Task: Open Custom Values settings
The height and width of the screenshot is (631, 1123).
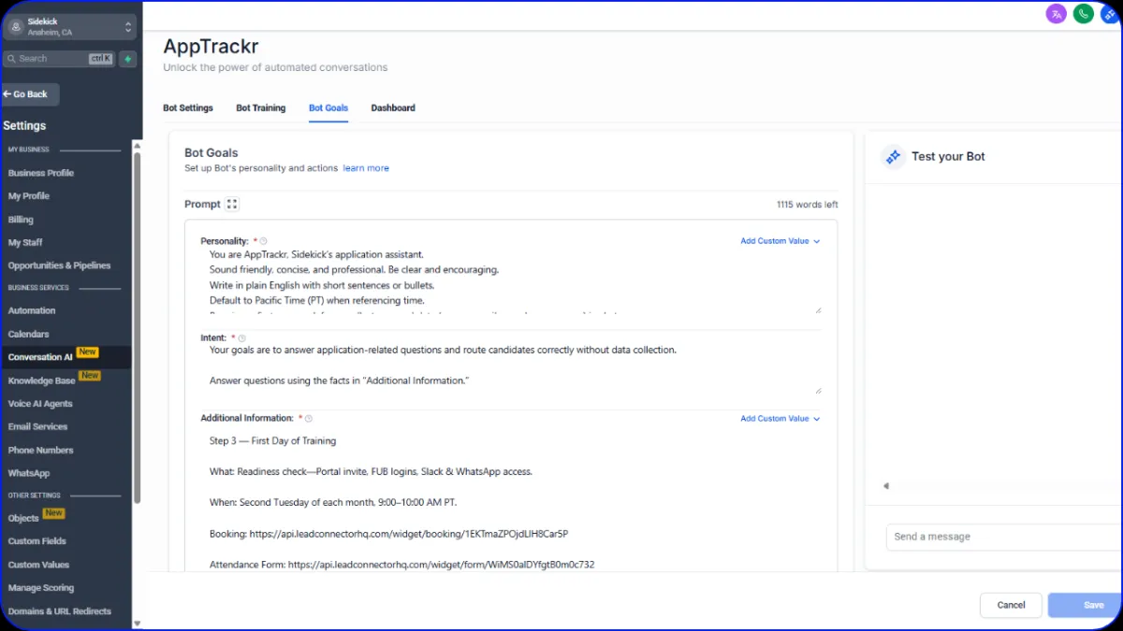Action: tap(38, 565)
